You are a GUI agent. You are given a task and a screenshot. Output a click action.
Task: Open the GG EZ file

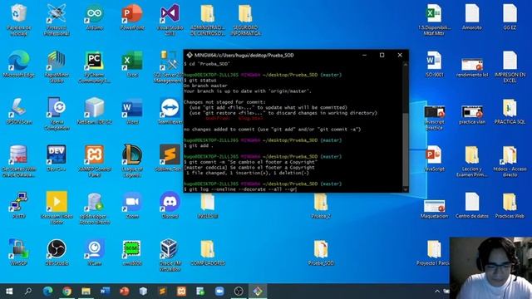[x=510, y=17]
